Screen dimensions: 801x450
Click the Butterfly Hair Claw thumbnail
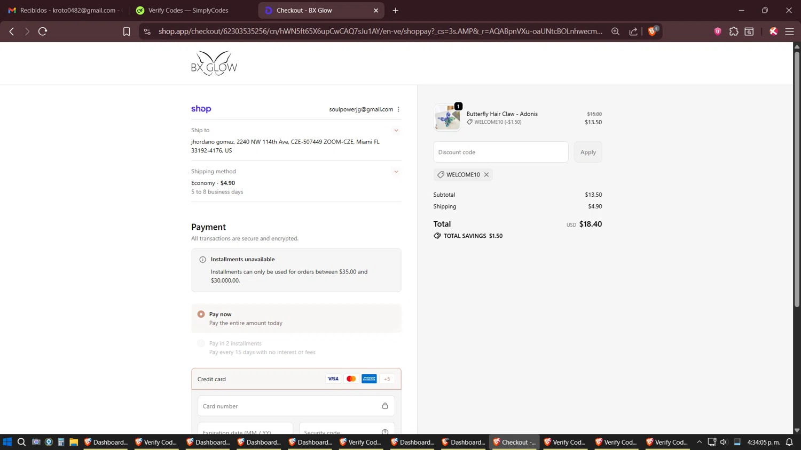(447, 117)
